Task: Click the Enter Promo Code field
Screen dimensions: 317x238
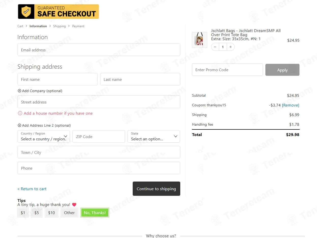Action: (x=227, y=70)
